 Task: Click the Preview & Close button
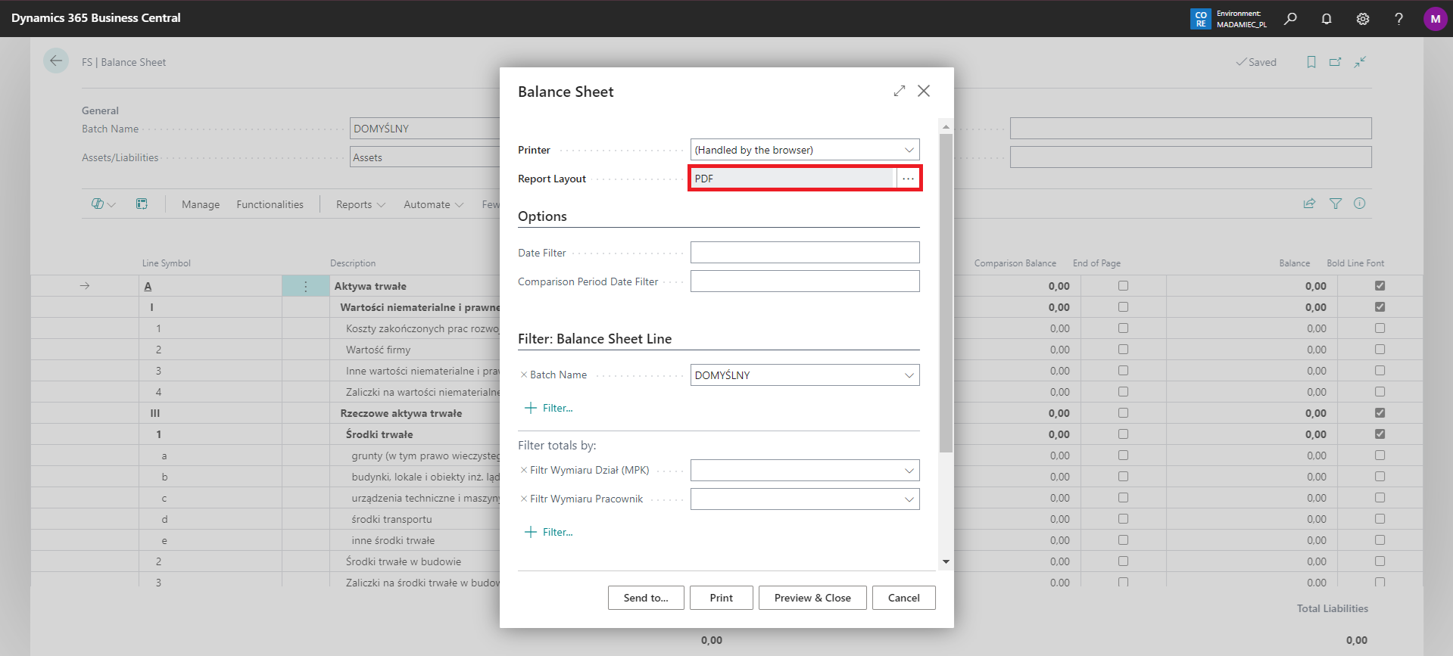coord(812,598)
